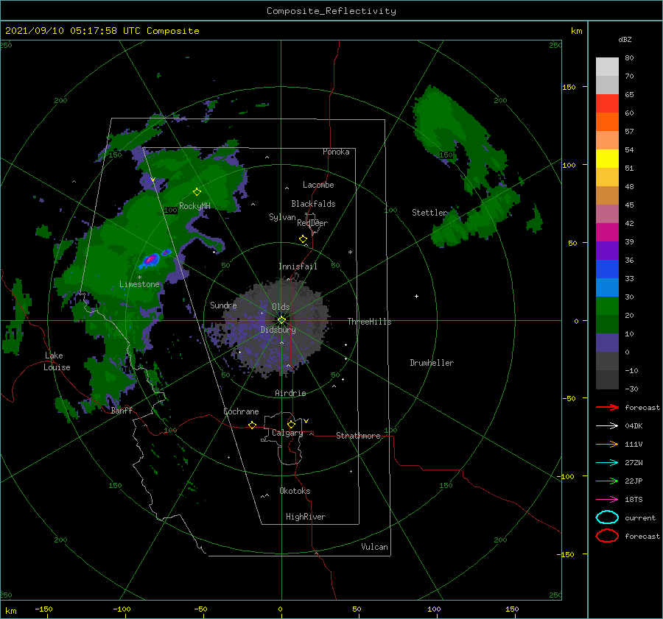Click the Drumheller map label
Image resolution: width=663 pixels, height=619 pixels.
432,363
